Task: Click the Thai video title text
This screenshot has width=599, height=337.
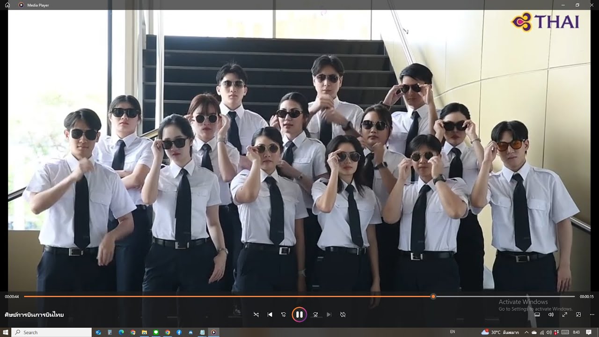Action: pos(34,315)
